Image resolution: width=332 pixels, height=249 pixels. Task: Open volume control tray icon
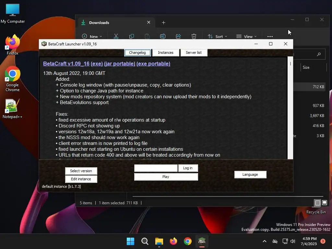293,241
